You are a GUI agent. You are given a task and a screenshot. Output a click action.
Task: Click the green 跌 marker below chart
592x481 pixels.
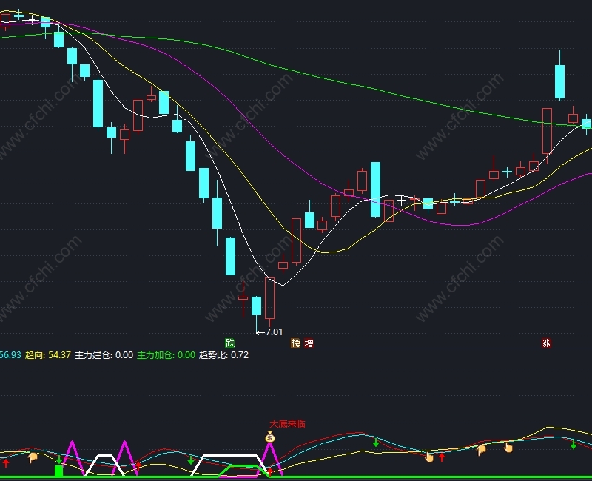[x=230, y=343]
